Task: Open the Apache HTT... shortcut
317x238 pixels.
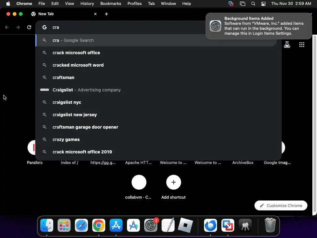Action: click(x=138, y=162)
